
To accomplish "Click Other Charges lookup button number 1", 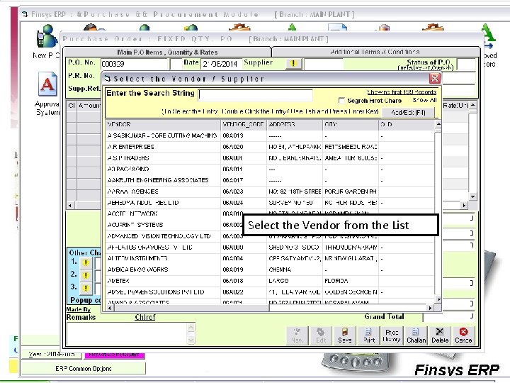I will coord(86,262).
